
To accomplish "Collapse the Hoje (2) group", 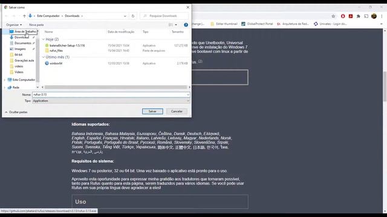I will click(44, 39).
